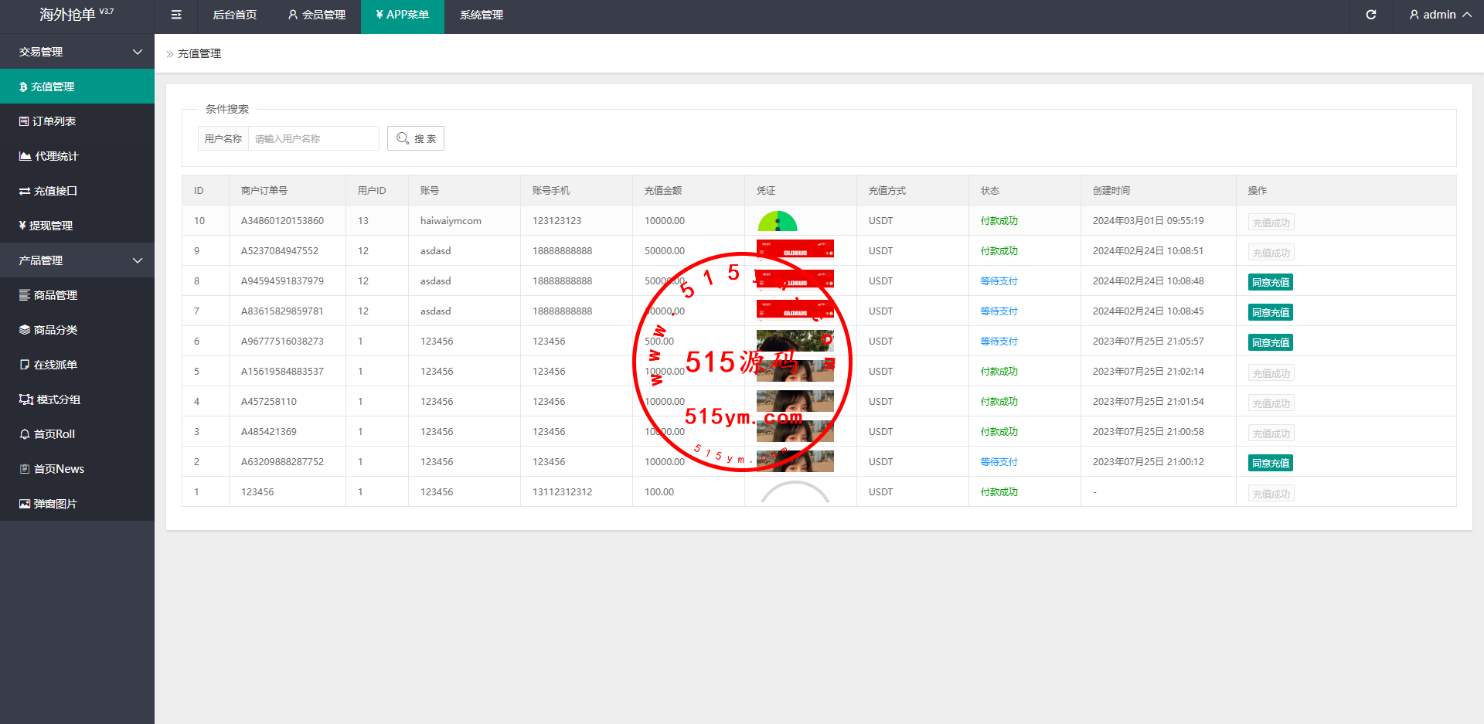The width and height of the screenshot is (1484, 724).
Task: Open voucher thumbnail for order A96777516038273
Action: 795,341
